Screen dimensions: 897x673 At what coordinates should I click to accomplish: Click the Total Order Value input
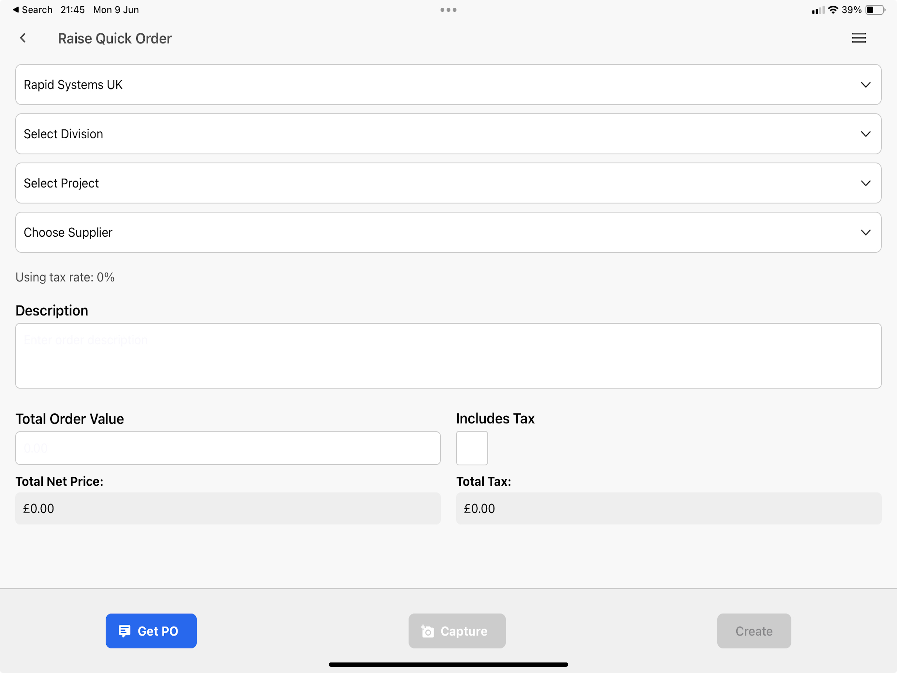coord(228,448)
